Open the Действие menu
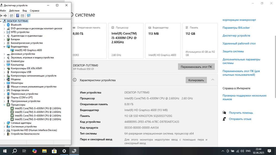 [x=14, y=10]
